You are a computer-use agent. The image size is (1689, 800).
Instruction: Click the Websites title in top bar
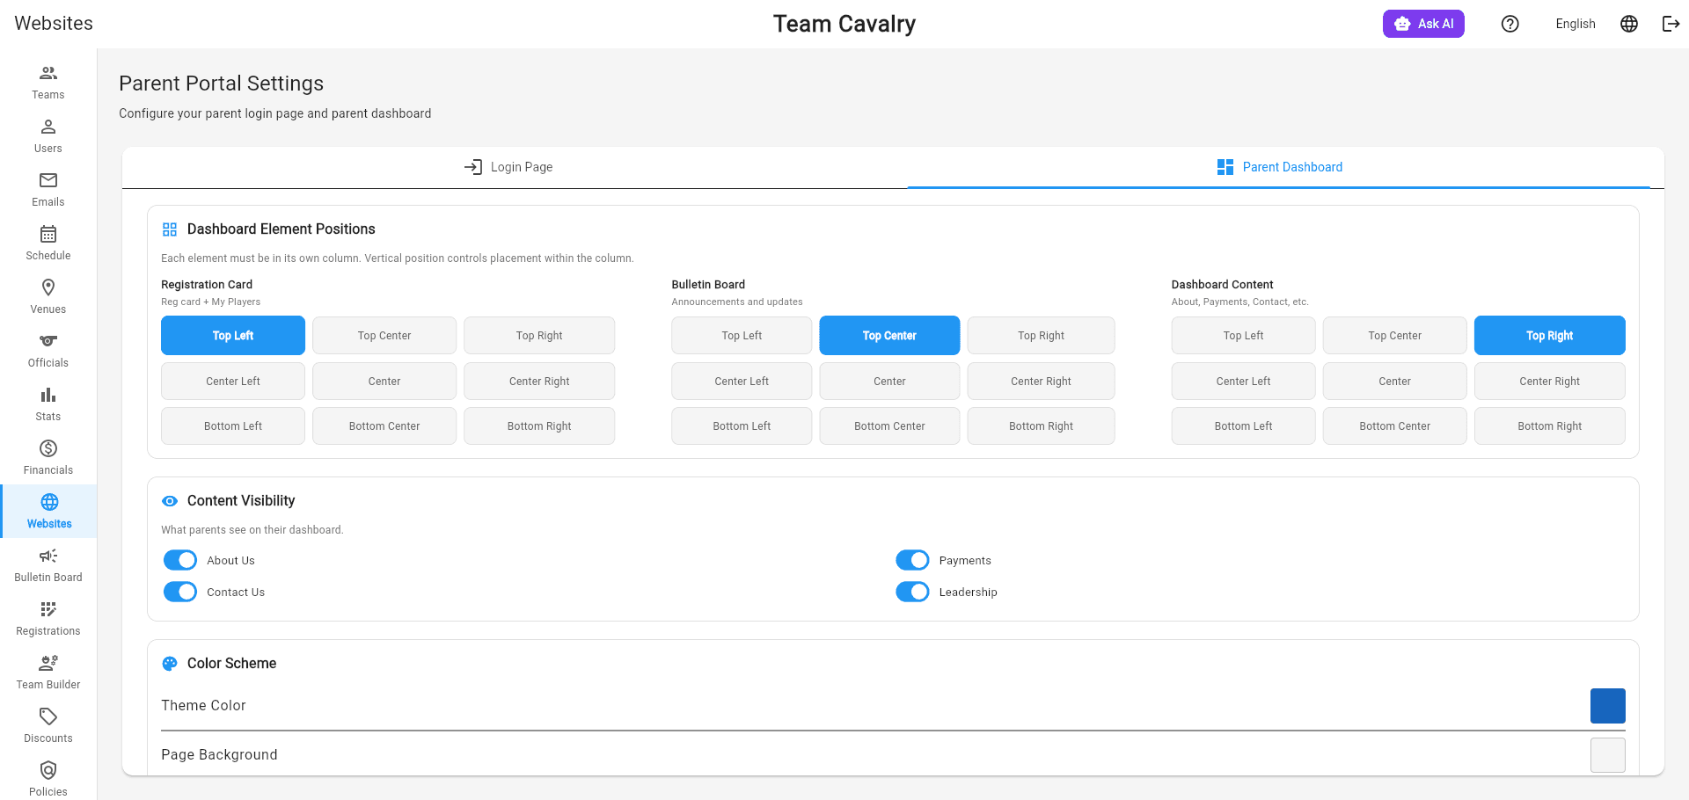click(x=54, y=24)
